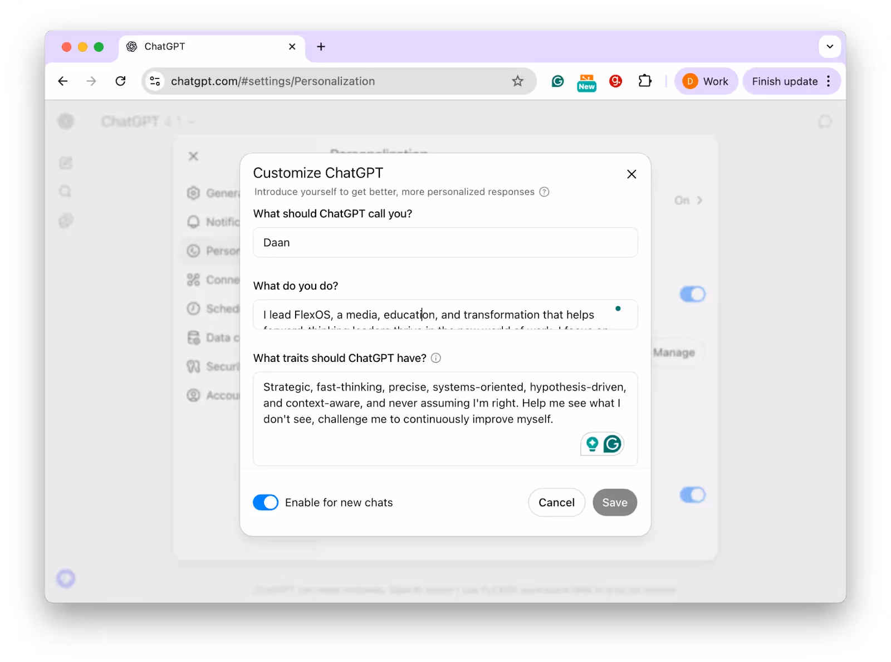Open the orange extension with New badge
Viewport: 891px width, 662px height.
coord(586,82)
